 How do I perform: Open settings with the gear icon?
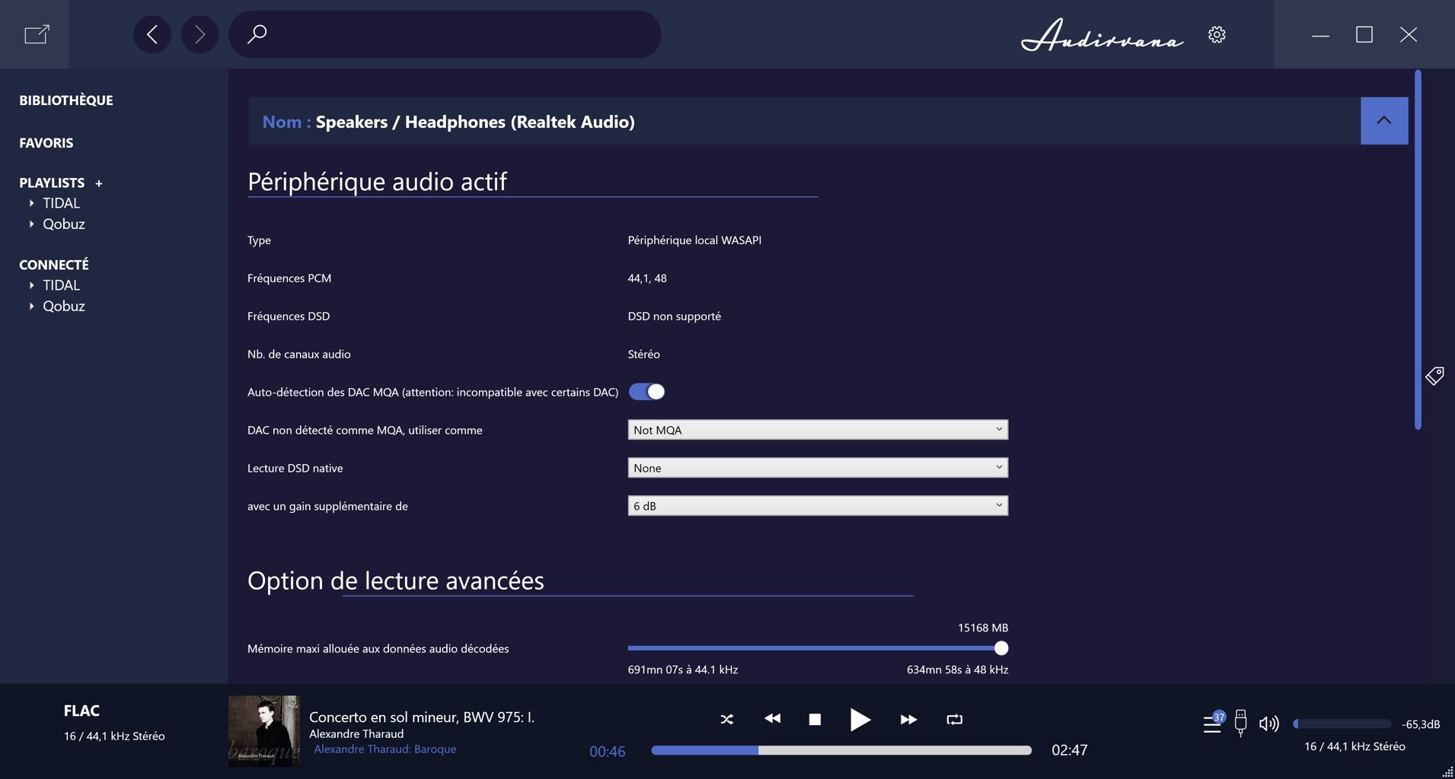[x=1217, y=35]
